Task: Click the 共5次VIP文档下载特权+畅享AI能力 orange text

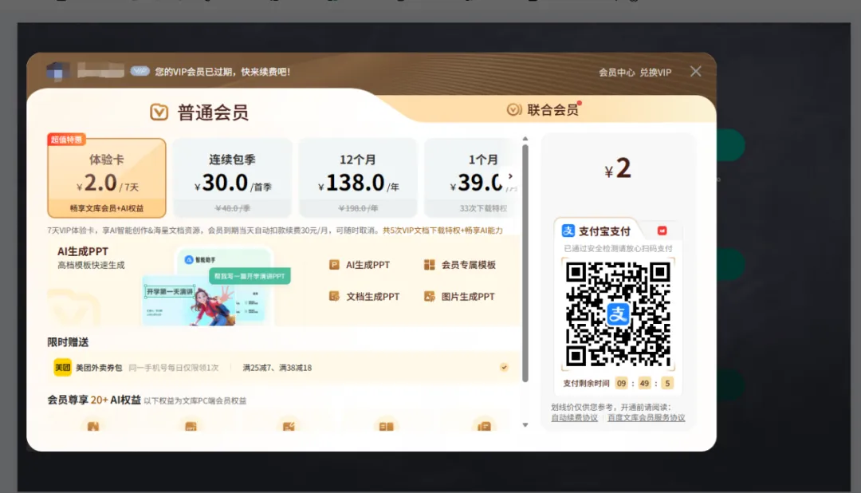Action: pos(442,231)
